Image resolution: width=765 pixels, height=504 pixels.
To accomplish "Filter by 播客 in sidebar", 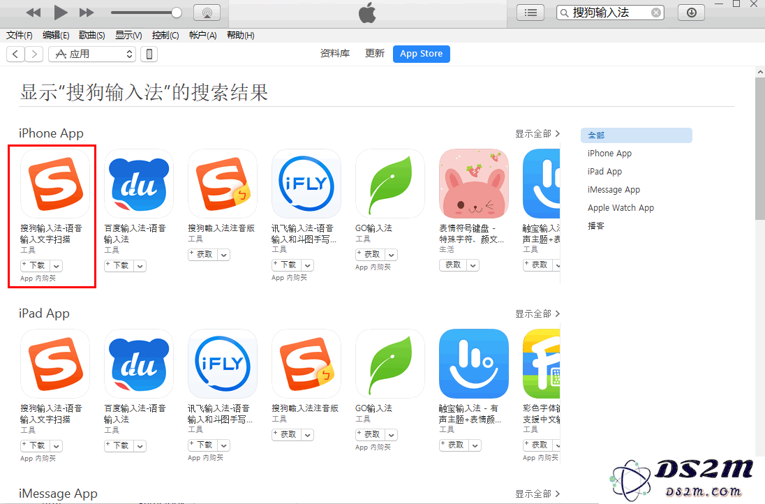I will [595, 226].
